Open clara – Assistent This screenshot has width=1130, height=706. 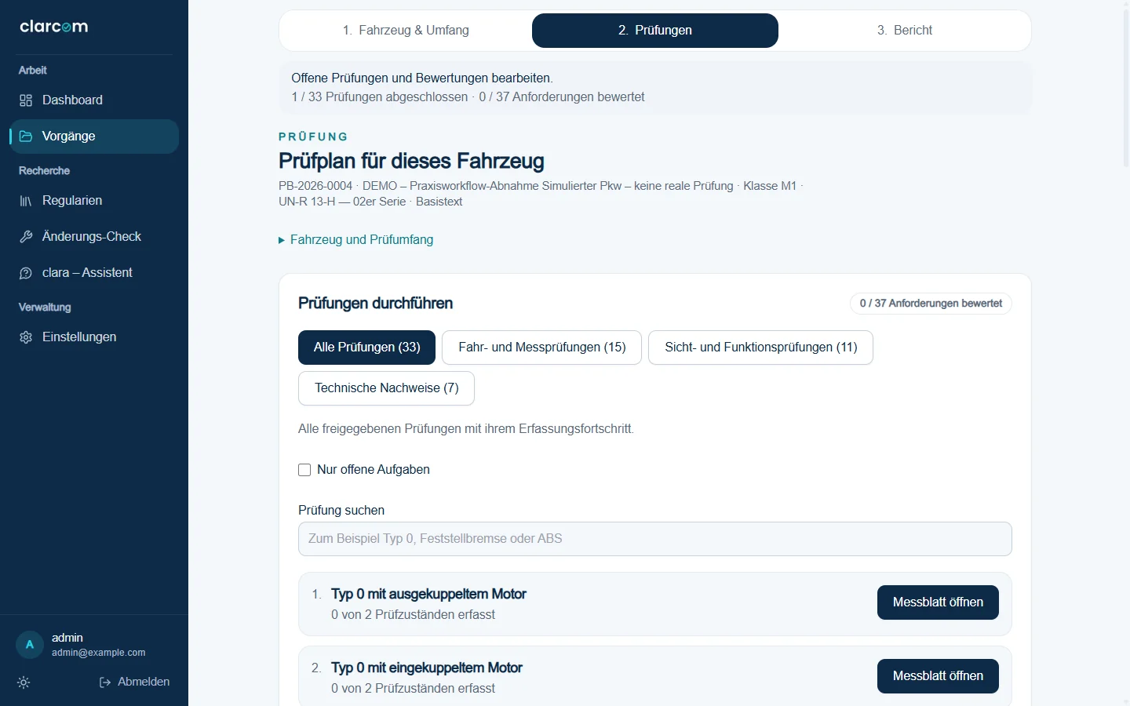tap(94, 273)
